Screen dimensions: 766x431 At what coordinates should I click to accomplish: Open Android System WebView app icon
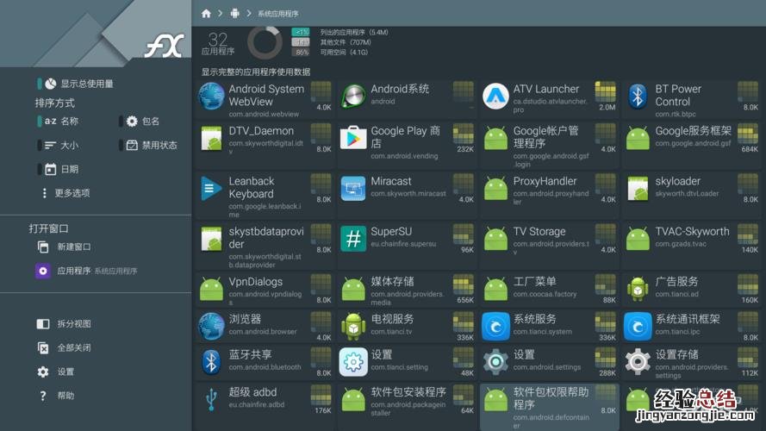[x=211, y=96]
